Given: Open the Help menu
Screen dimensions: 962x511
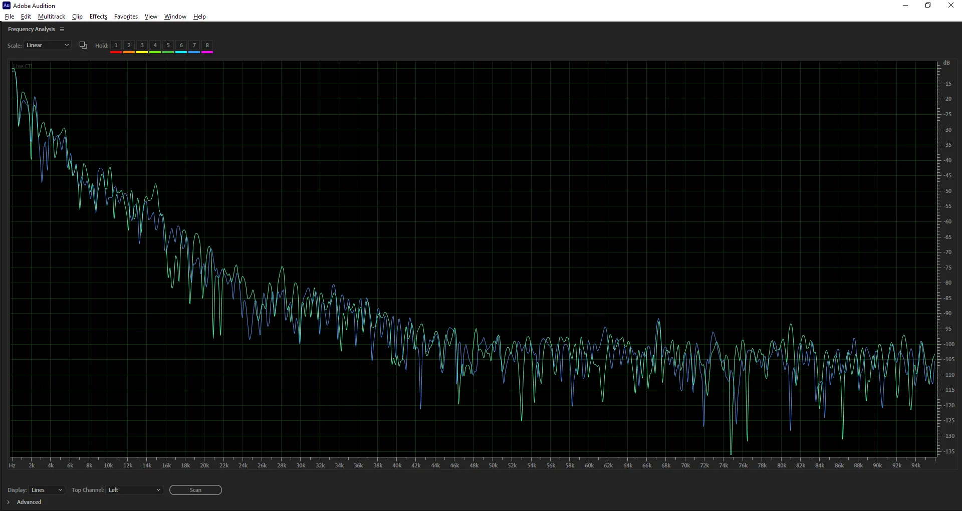Looking at the screenshot, I should click(x=199, y=17).
